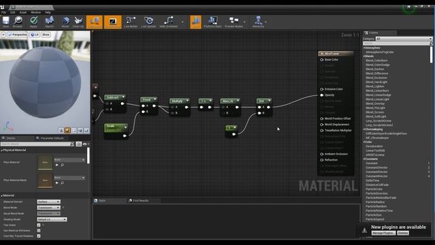The image size is (435, 245).
Task: Select the plane preview shape icon
Action: pyautogui.click(x=74, y=130)
